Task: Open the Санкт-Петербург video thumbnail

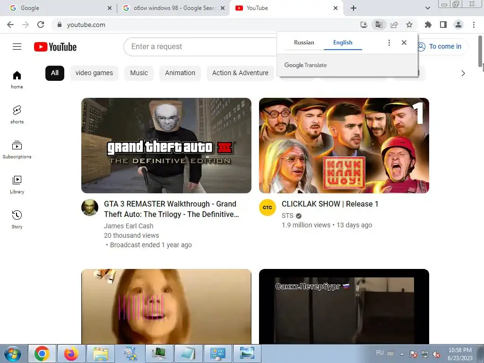Action: coord(344,306)
